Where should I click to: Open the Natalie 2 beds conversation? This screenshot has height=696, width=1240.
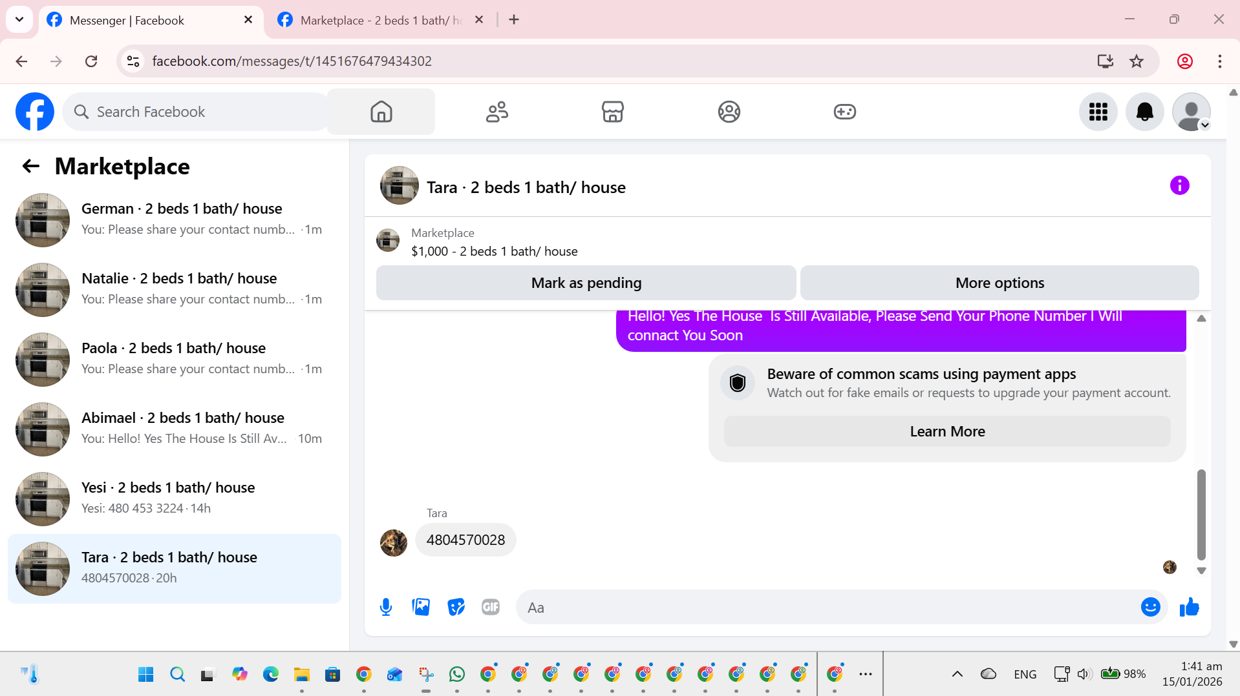pyautogui.click(x=175, y=289)
